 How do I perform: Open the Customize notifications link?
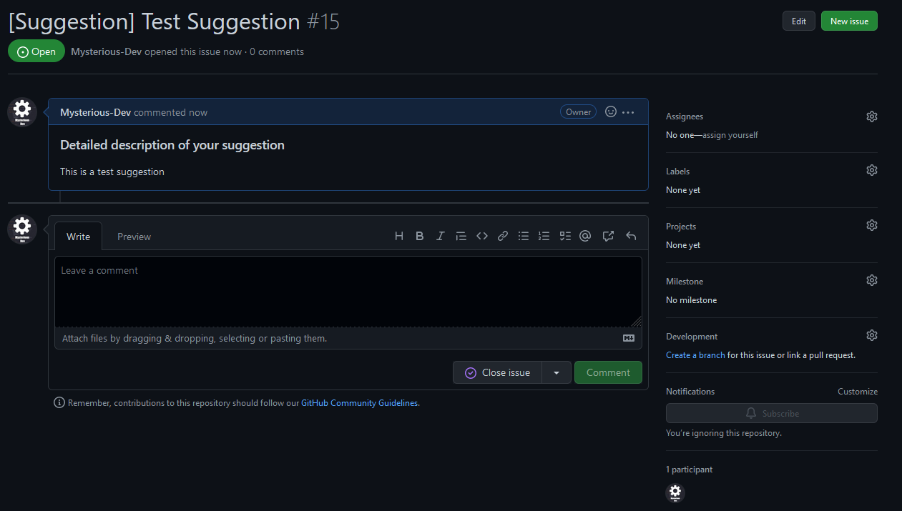858,392
